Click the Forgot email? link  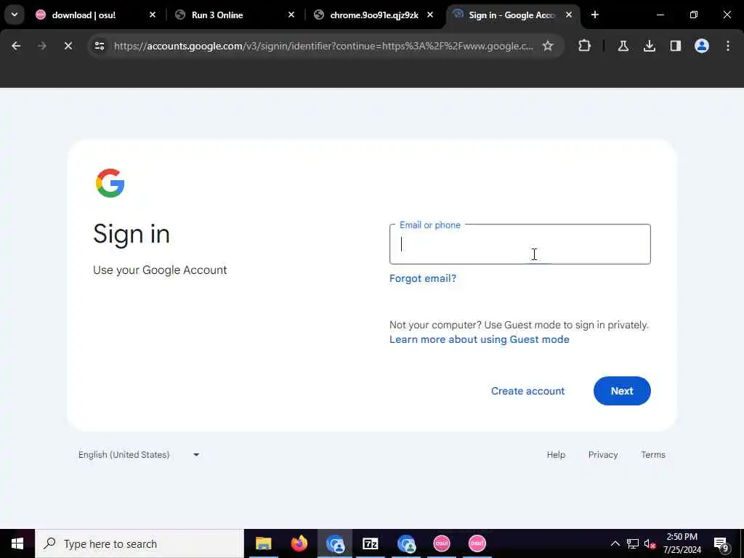click(423, 278)
